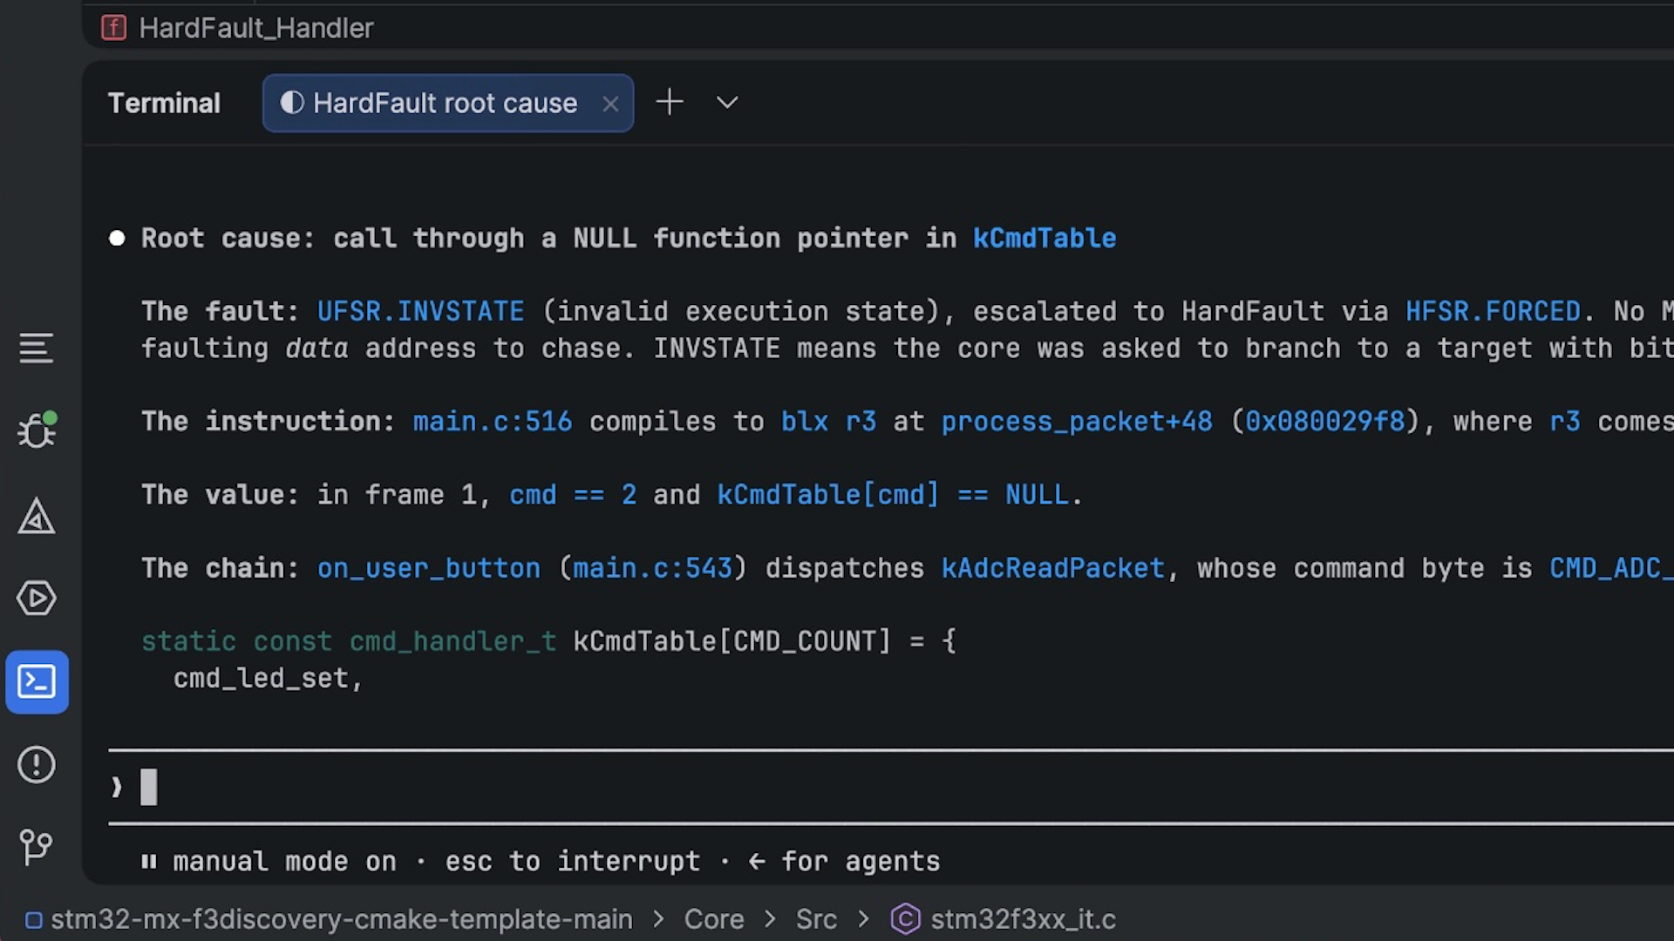Click the stm32f3xx_it.c breadcrumb file
The width and height of the screenshot is (1674, 941).
click(1004, 919)
